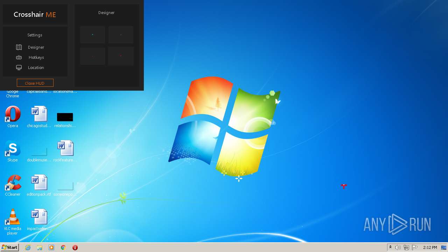Click the Hotkeys keyboard icon
This screenshot has width=448, height=252.
point(19,57)
